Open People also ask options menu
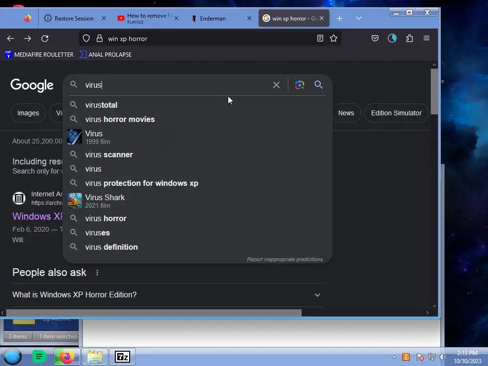 point(97,273)
